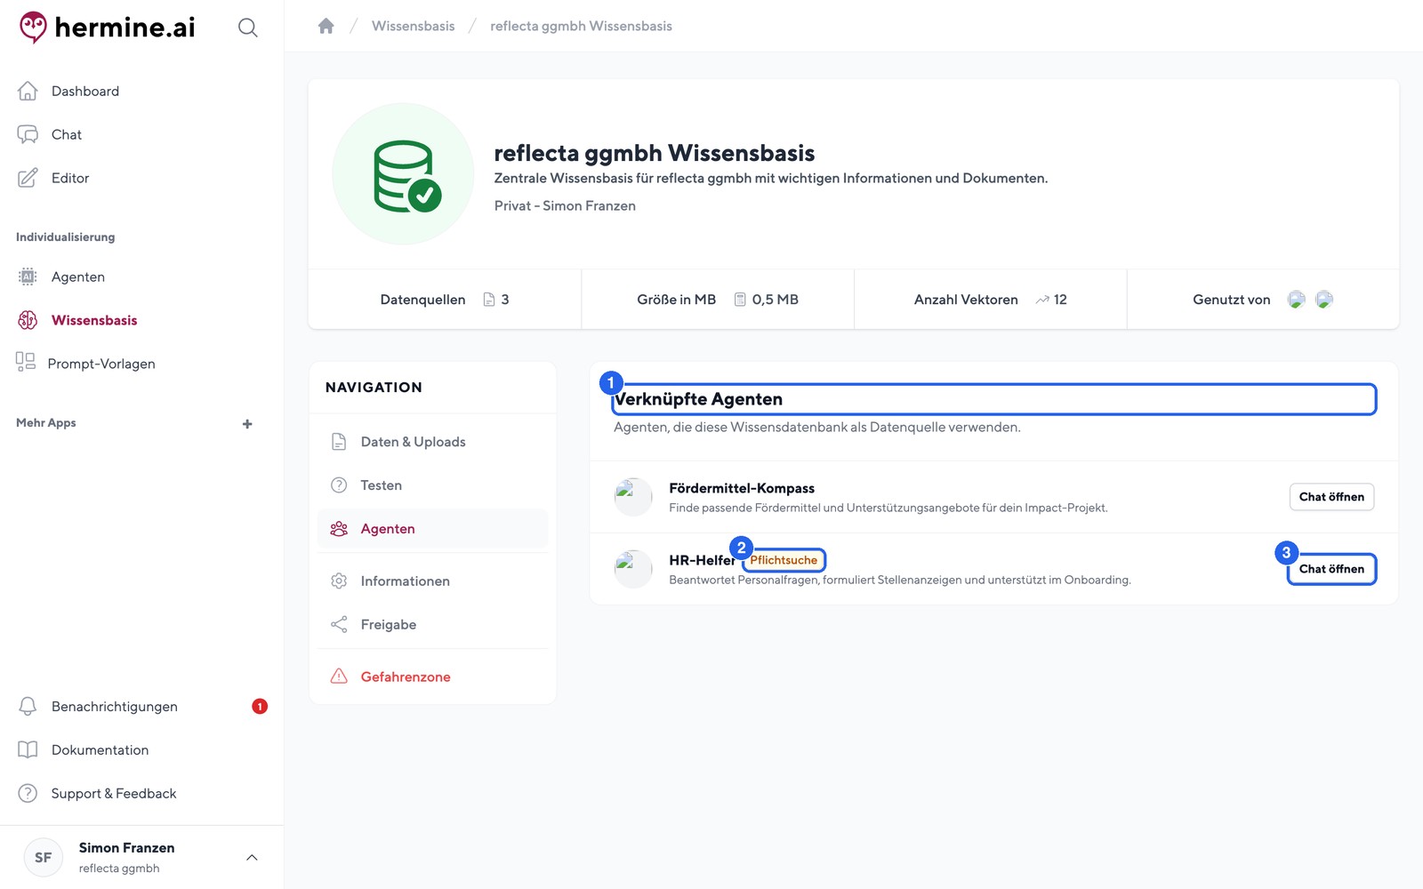Click Chat öffnen for HR-Helfer
This screenshot has width=1423, height=889.
pyautogui.click(x=1331, y=569)
